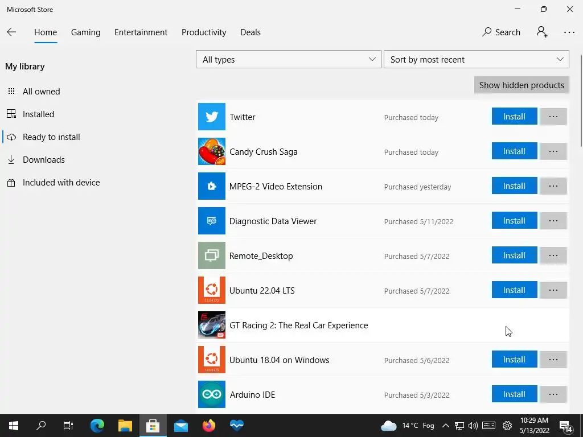Screen dimensions: 583x437
Task: Open more options for Diagnostic Data Viewer
Action: (x=553, y=221)
